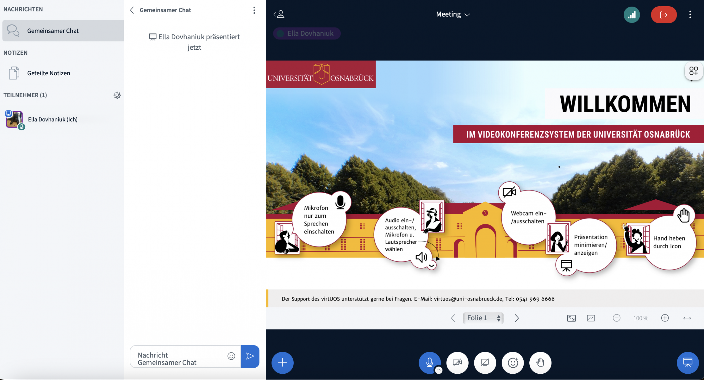704x380 pixels.
Task: Send the chat message
Action: click(250, 356)
